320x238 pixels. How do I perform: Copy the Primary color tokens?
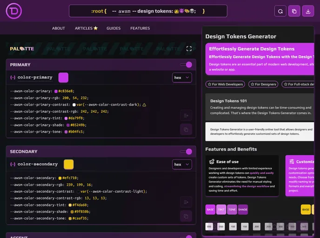tap(186, 130)
